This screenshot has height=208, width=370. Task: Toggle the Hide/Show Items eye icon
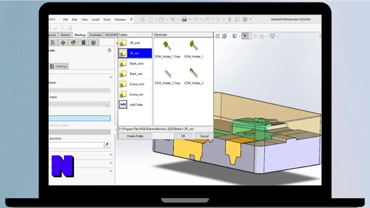click(245, 36)
